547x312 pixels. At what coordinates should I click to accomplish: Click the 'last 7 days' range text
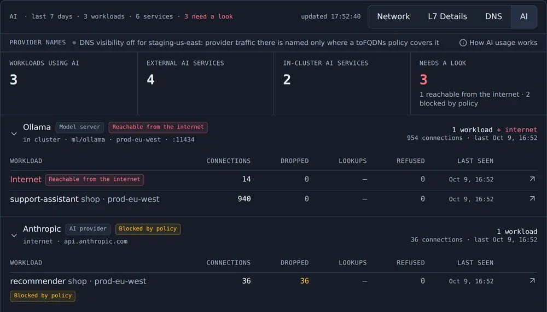pyautogui.click(x=52, y=16)
